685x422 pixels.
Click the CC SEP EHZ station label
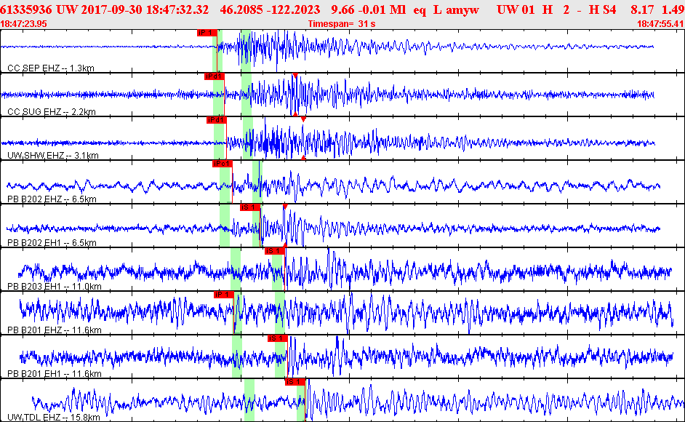[x=51, y=68]
